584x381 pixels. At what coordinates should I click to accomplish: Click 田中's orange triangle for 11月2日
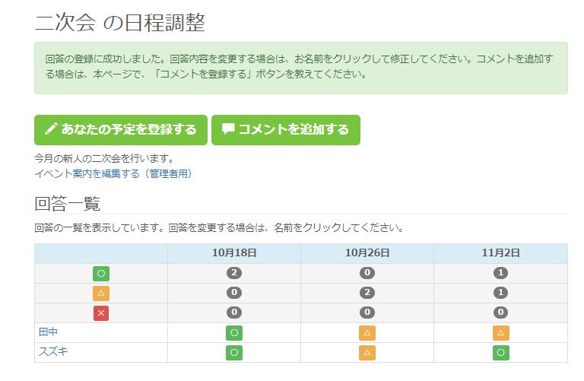500,332
